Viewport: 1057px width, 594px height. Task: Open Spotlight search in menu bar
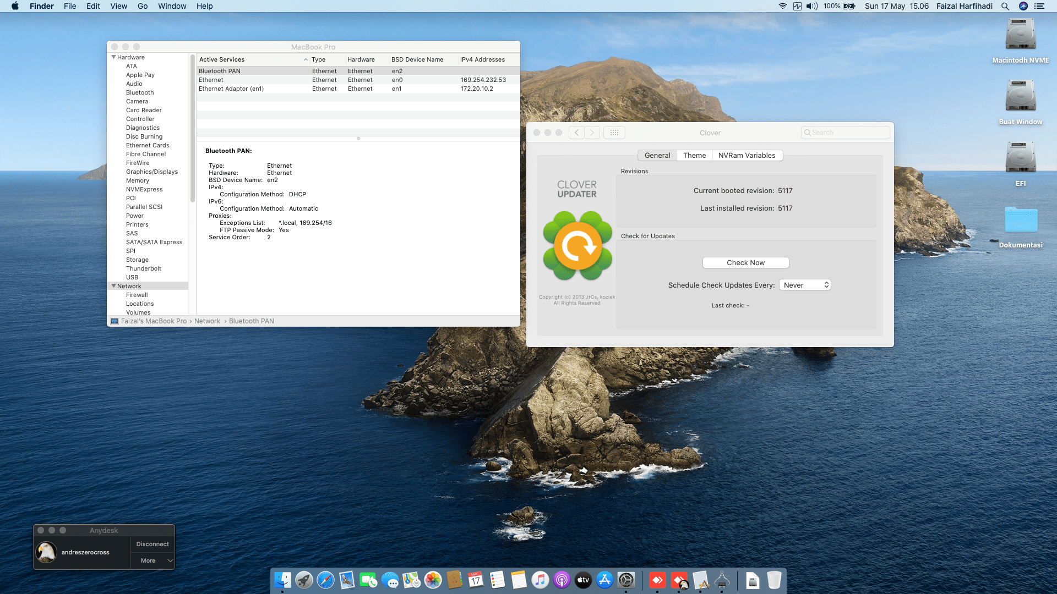(x=1005, y=6)
